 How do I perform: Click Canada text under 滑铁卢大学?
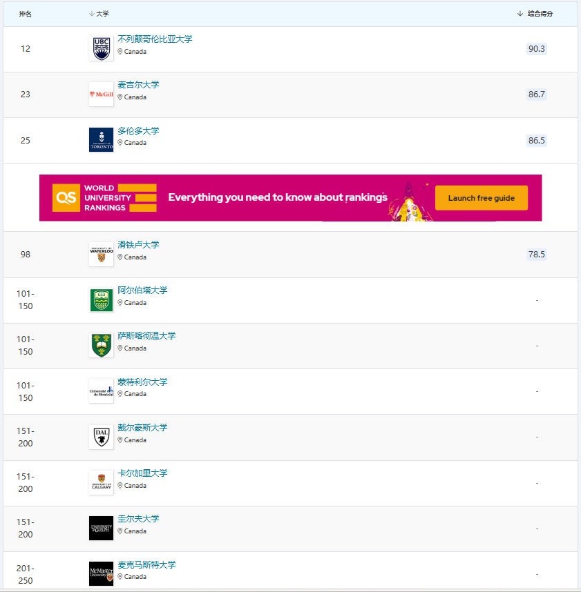coord(135,257)
